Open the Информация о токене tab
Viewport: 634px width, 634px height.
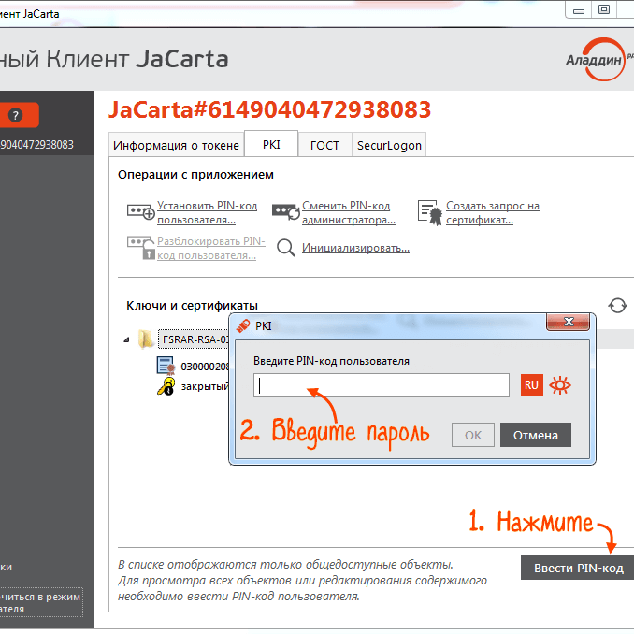pos(177,145)
